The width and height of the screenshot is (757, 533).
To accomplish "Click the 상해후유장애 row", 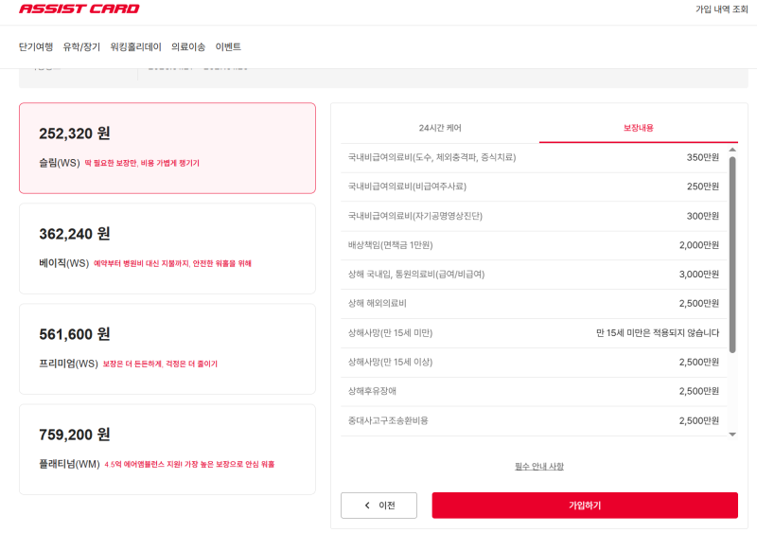I will coord(534,391).
